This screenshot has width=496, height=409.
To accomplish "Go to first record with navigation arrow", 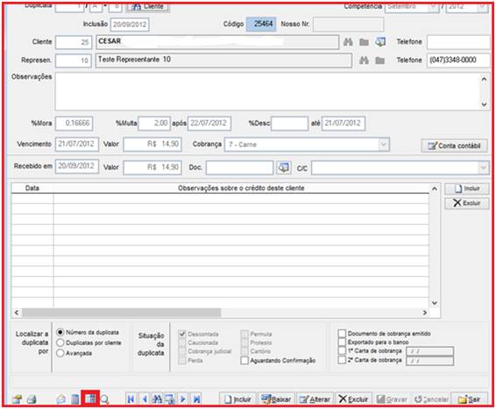I will coord(131,399).
